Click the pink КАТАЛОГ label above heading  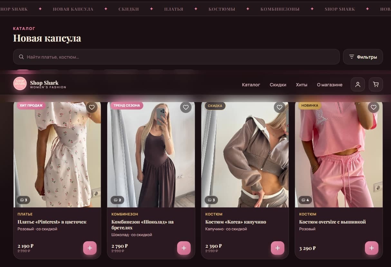click(x=24, y=29)
